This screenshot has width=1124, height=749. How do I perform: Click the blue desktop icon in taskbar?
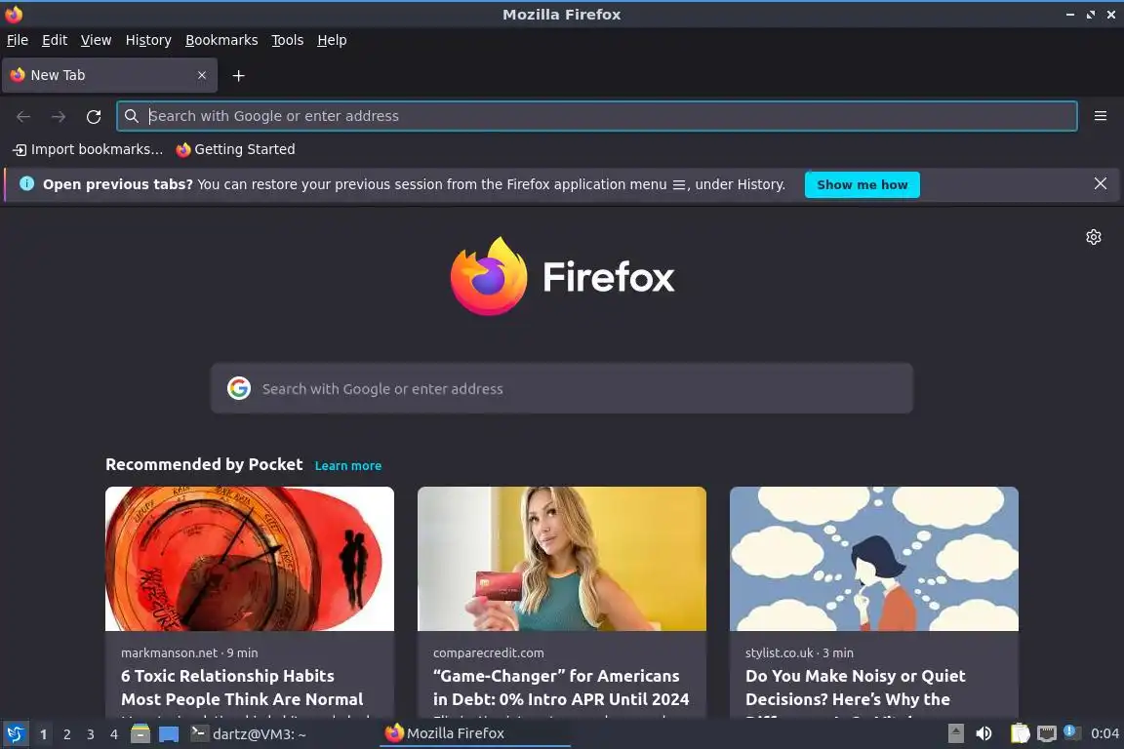point(169,734)
